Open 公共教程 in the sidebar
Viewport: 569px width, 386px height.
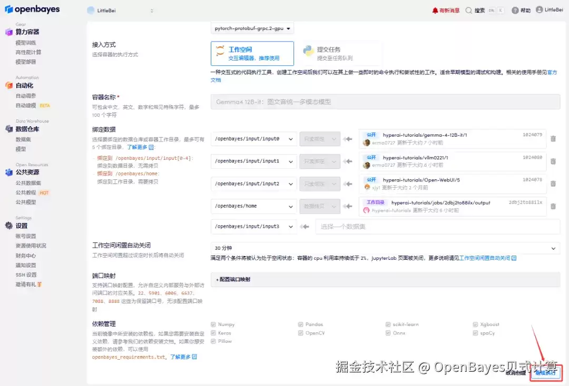pos(26,192)
